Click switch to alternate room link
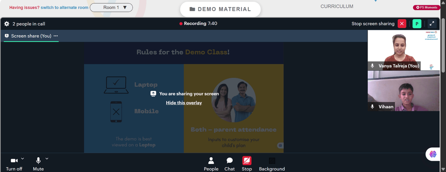The width and height of the screenshot is (446, 172). coord(64,8)
